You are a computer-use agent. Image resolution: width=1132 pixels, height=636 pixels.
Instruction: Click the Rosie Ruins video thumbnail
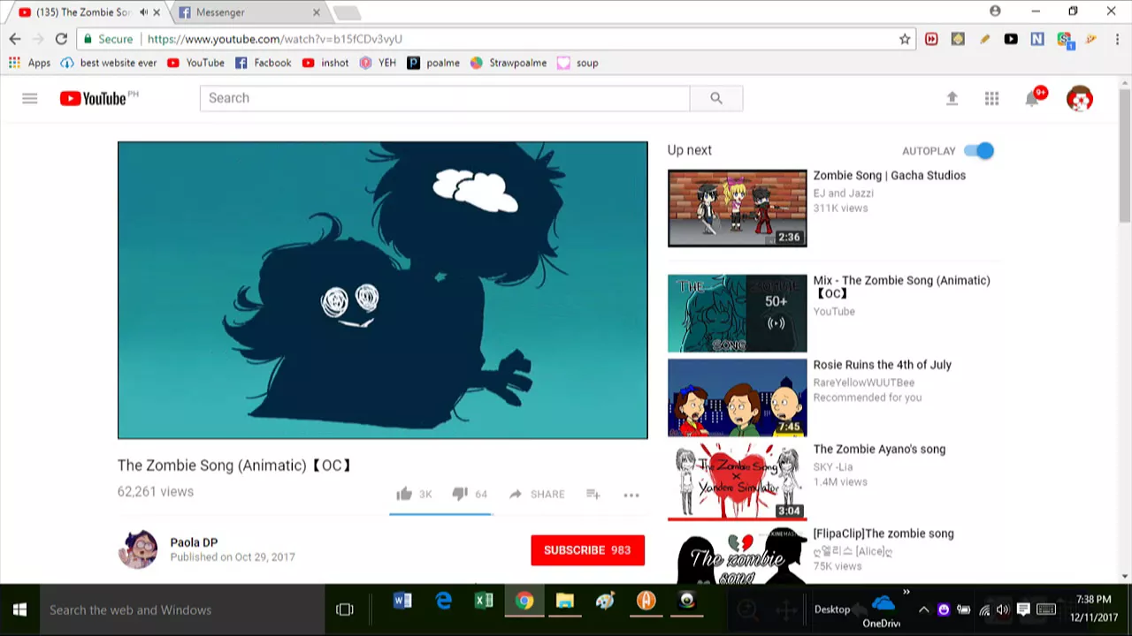point(738,397)
